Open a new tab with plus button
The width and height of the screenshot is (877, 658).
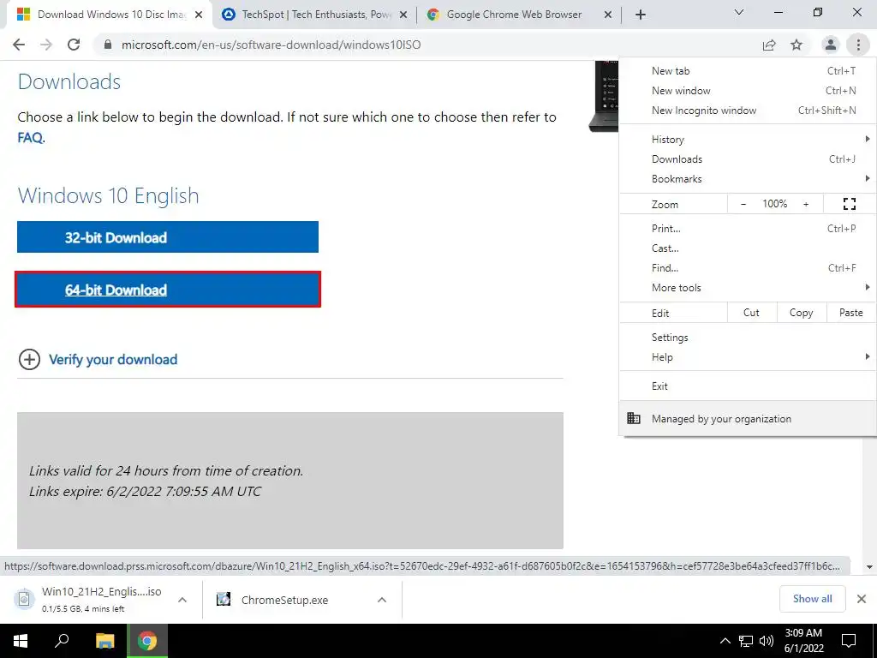point(641,15)
